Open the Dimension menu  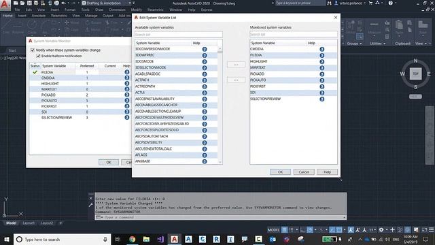117,10
